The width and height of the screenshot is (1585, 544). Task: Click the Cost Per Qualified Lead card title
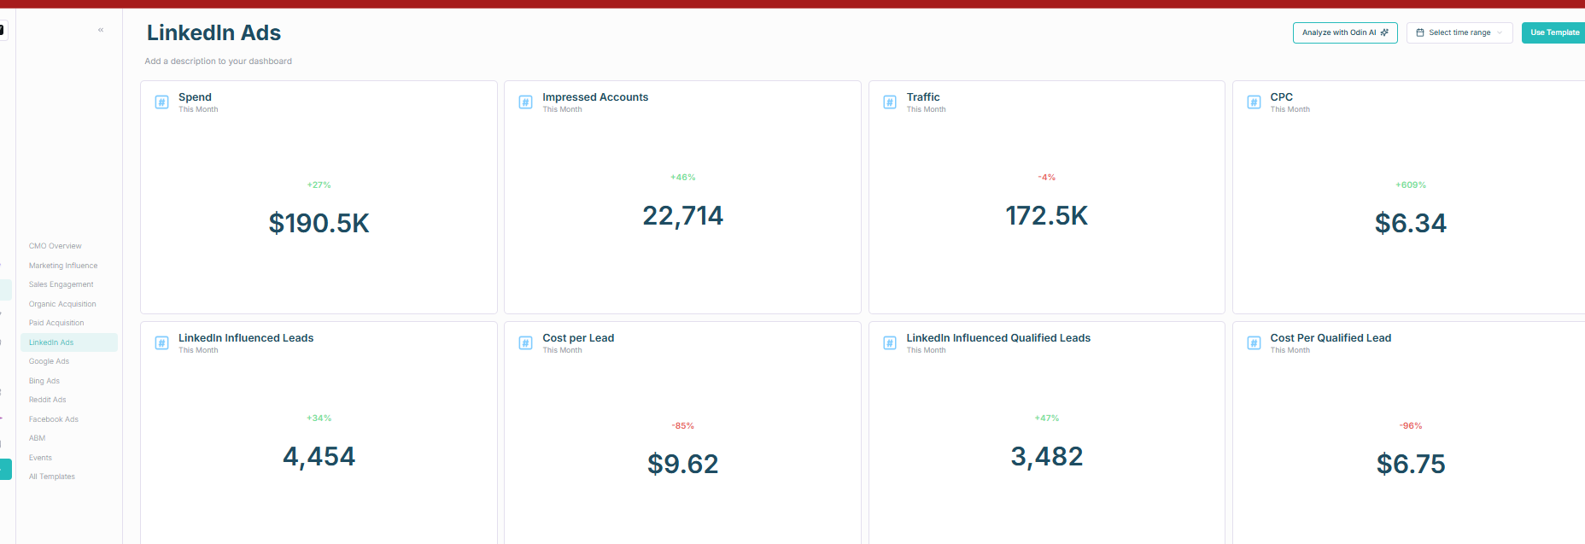[x=1331, y=338]
